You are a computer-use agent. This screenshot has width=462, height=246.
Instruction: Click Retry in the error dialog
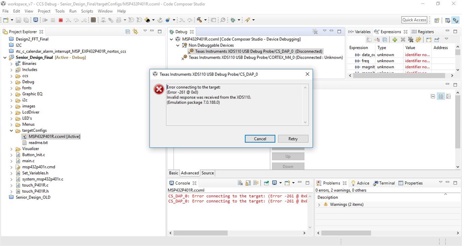pos(293,139)
